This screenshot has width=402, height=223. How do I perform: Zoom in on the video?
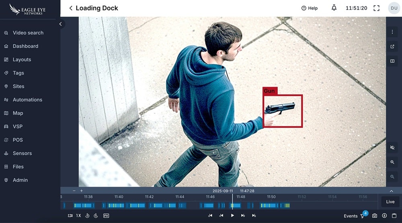coord(392,162)
